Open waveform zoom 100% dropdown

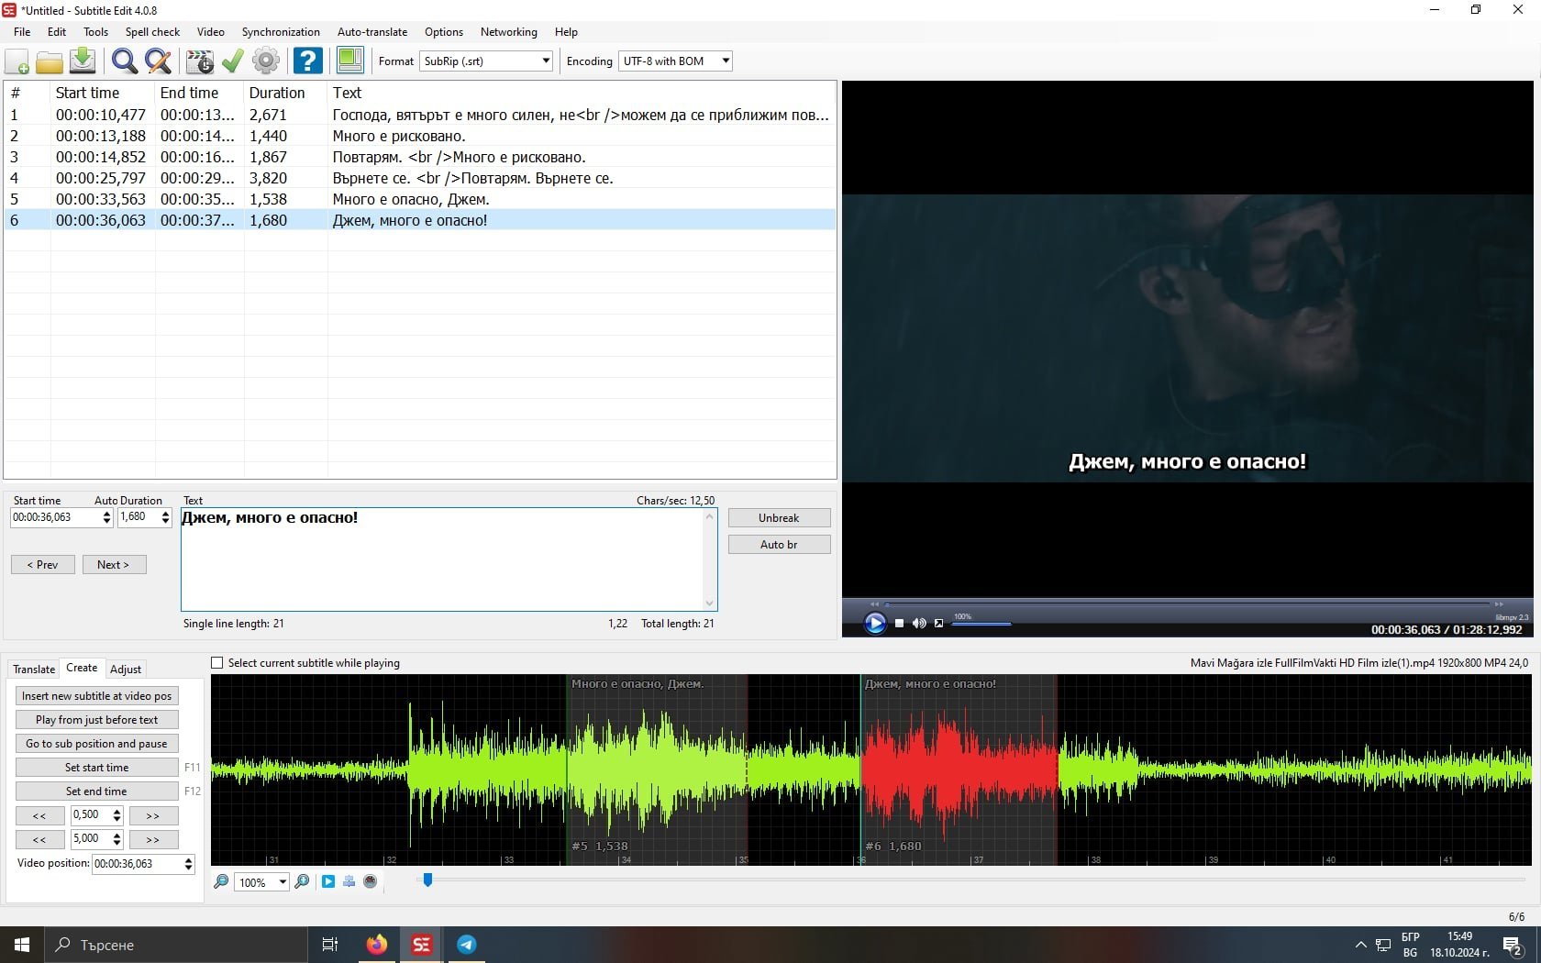(282, 882)
